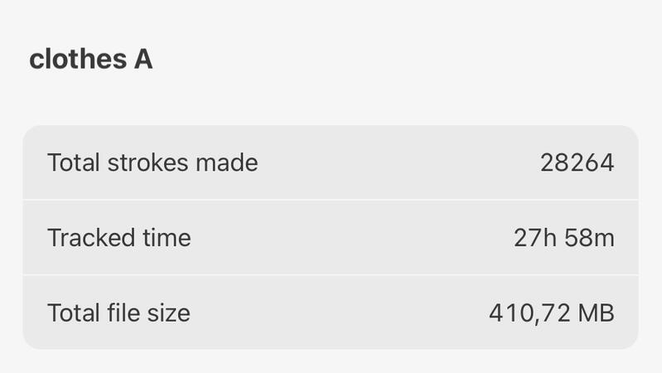The height and width of the screenshot is (373, 662).
Task: Click the "clothes A" title
Action: click(91, 61)
